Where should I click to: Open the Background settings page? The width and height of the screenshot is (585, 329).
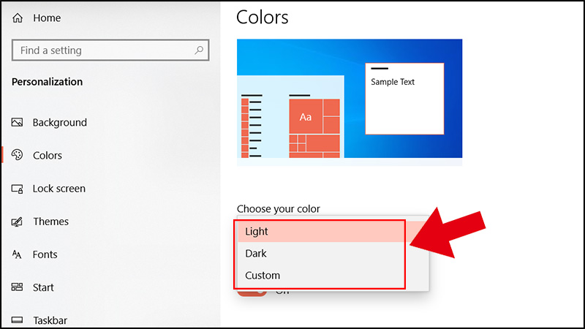[x=59, y=123]
